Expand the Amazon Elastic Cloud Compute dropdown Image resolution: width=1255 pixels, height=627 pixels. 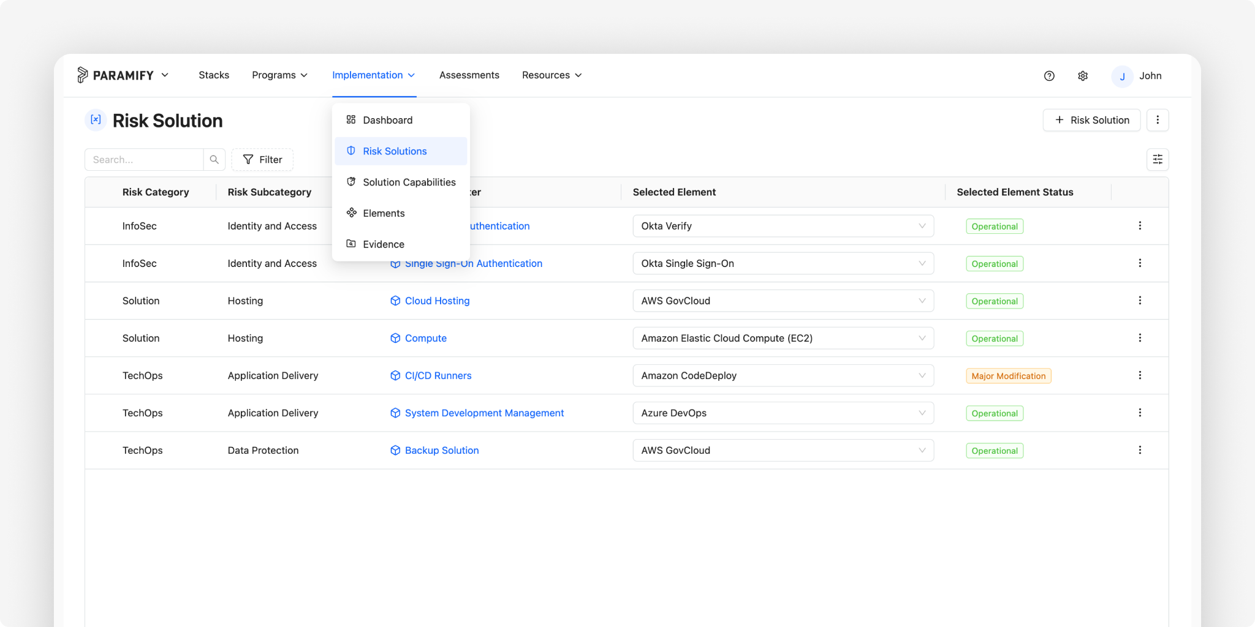click(783, 338)
